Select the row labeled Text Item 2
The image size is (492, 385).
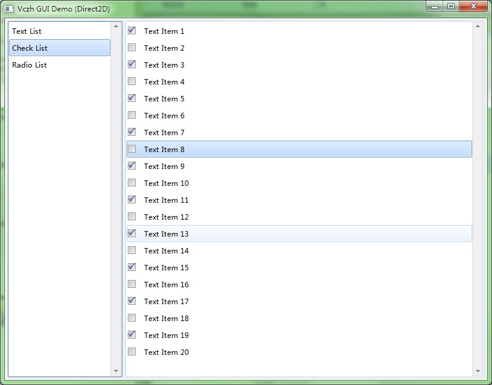(299, 48)
